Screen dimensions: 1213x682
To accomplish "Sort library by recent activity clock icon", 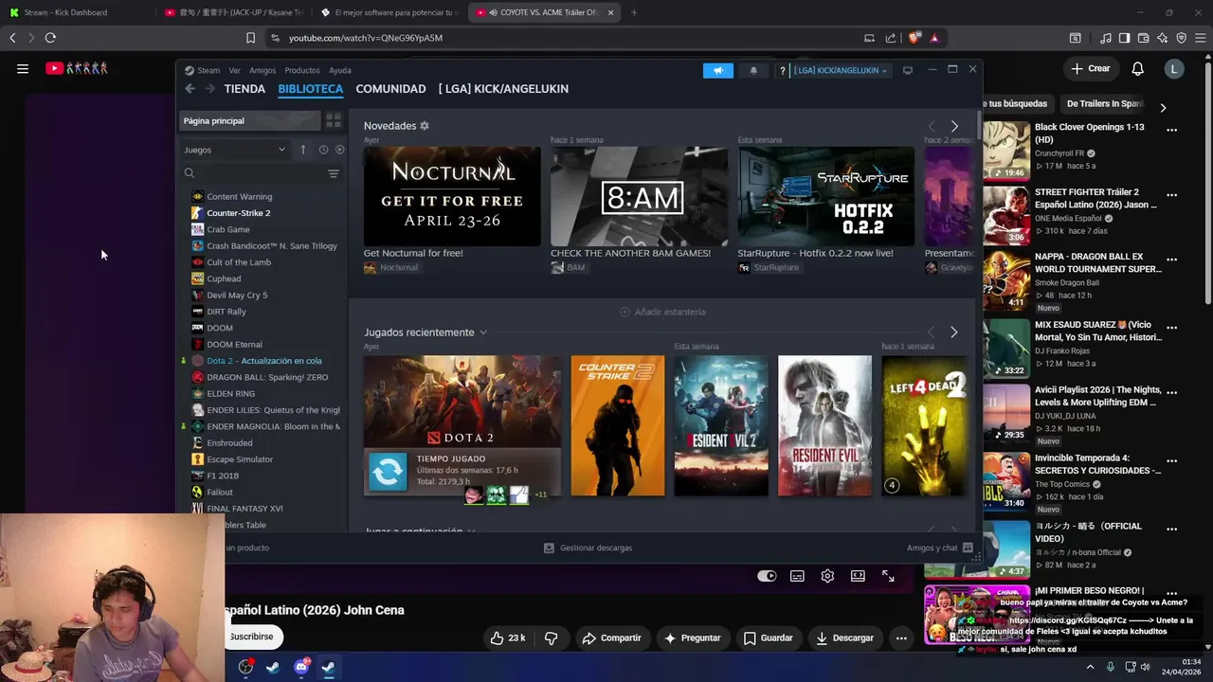I will [x=323, y=150].
